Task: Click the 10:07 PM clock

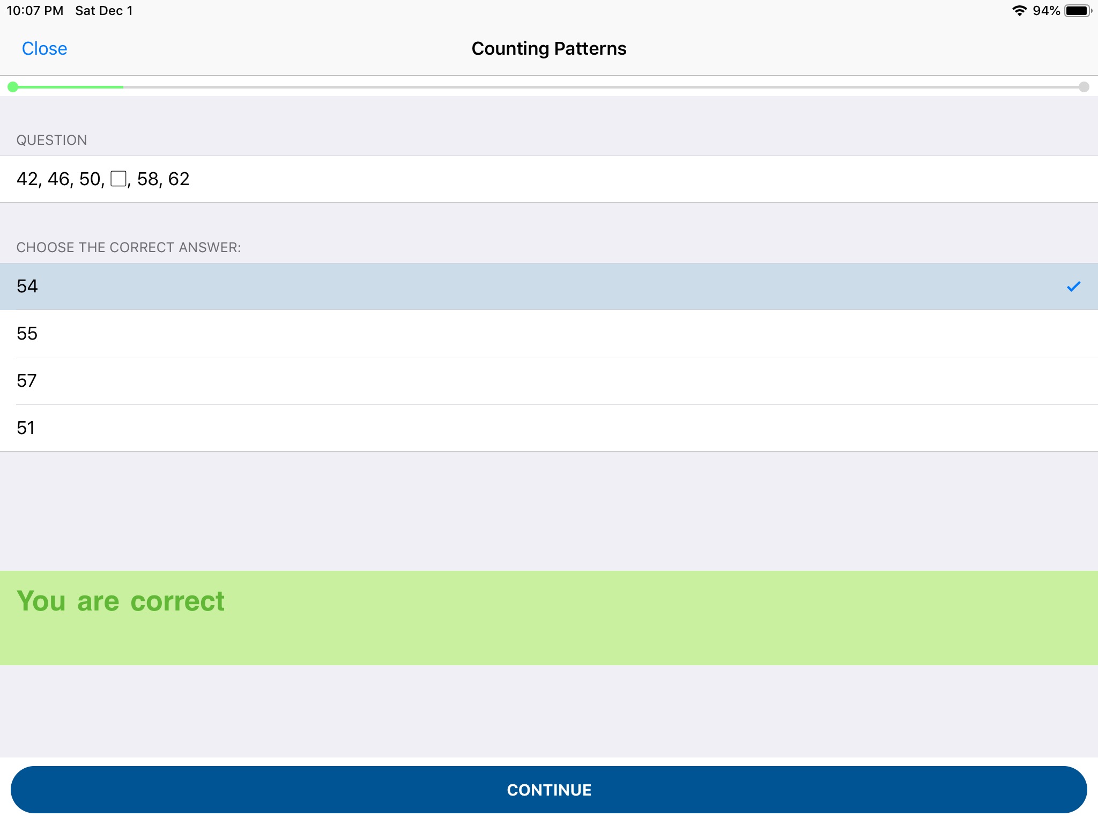Action: click(x=35, y=11)
